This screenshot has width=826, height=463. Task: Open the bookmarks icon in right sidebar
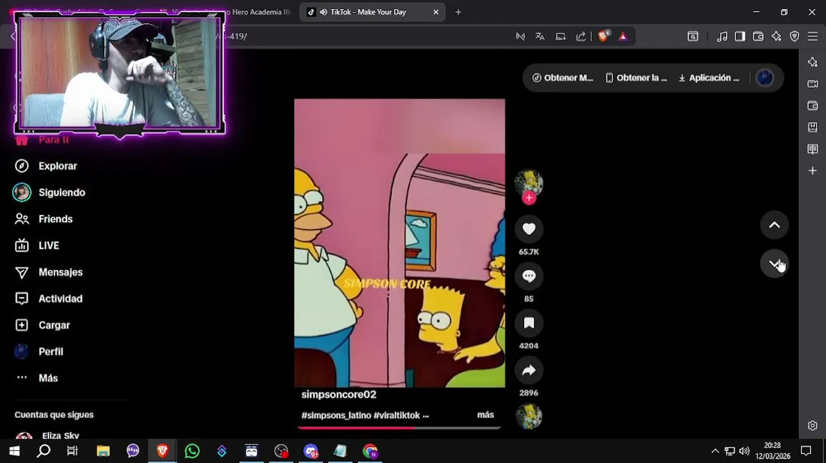[x=812, y=127]
